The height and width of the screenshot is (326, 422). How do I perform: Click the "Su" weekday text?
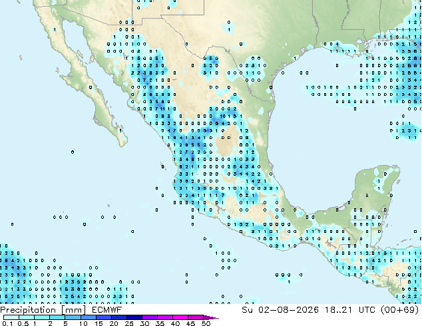pos(248,310)
